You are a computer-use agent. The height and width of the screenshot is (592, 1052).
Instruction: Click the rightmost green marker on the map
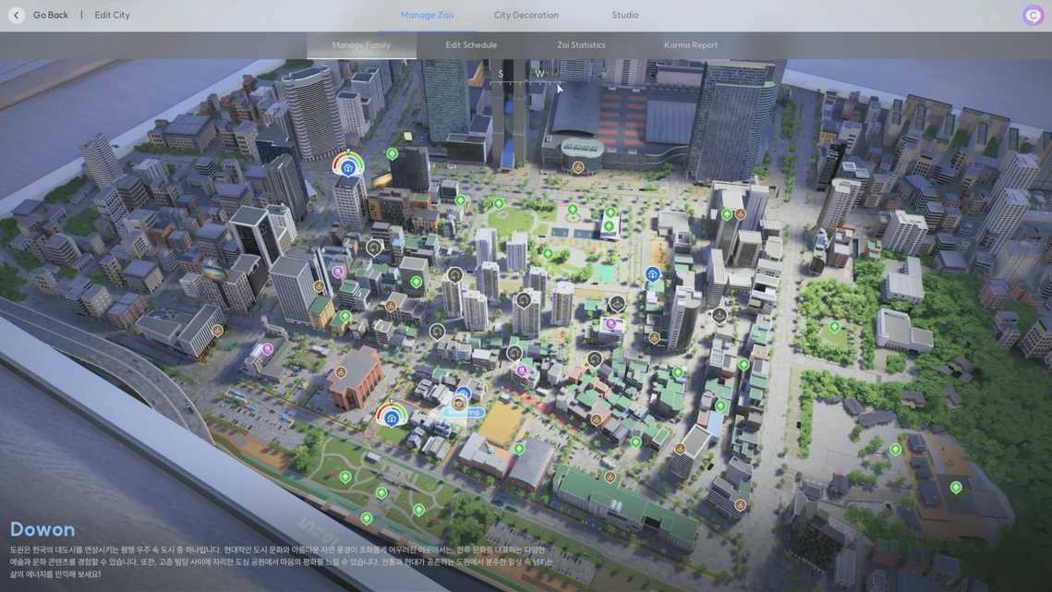[956, 488]
